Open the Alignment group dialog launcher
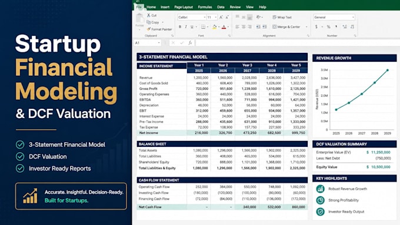The width and height of the screenshot is (400, 225). tap(308, 36)
